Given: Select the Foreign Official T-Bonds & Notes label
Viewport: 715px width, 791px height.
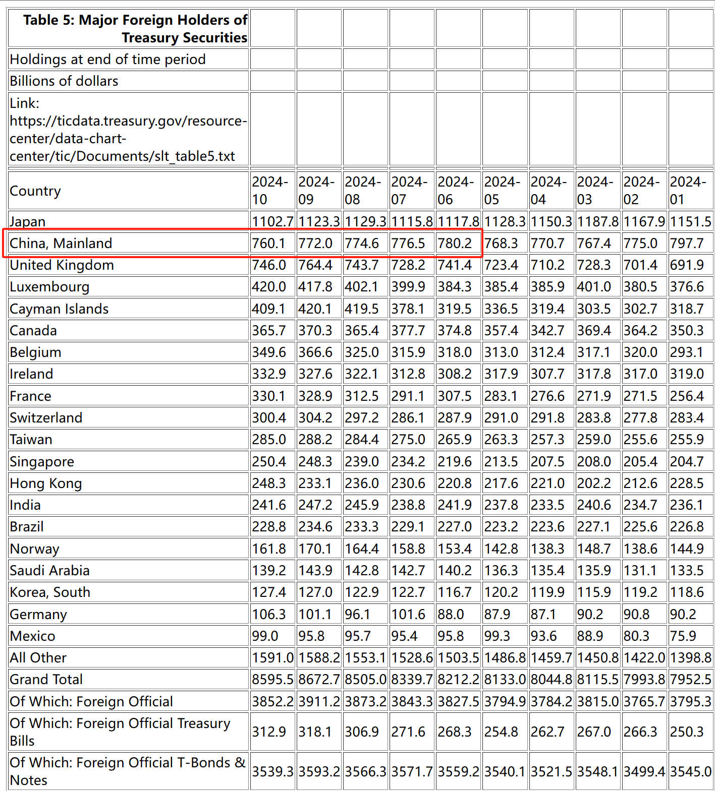Looking at the screenshot, I should click(x=128, y=771).
